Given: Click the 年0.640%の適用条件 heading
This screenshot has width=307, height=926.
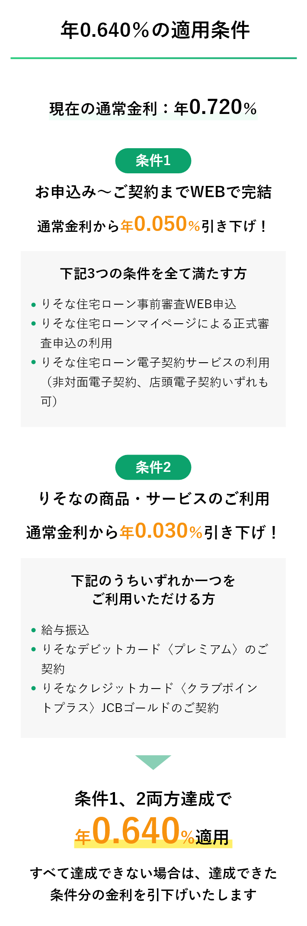Looking at the screenshot, I should point(155,30).
